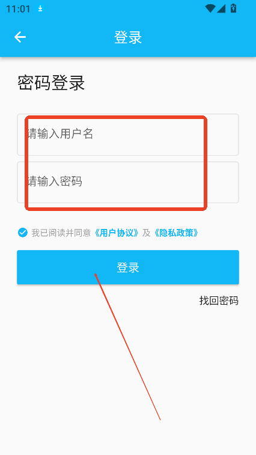256x455 pixels.
Task: Tap the 我已阅读并同意 agreement text
Action: click(61, 233)
